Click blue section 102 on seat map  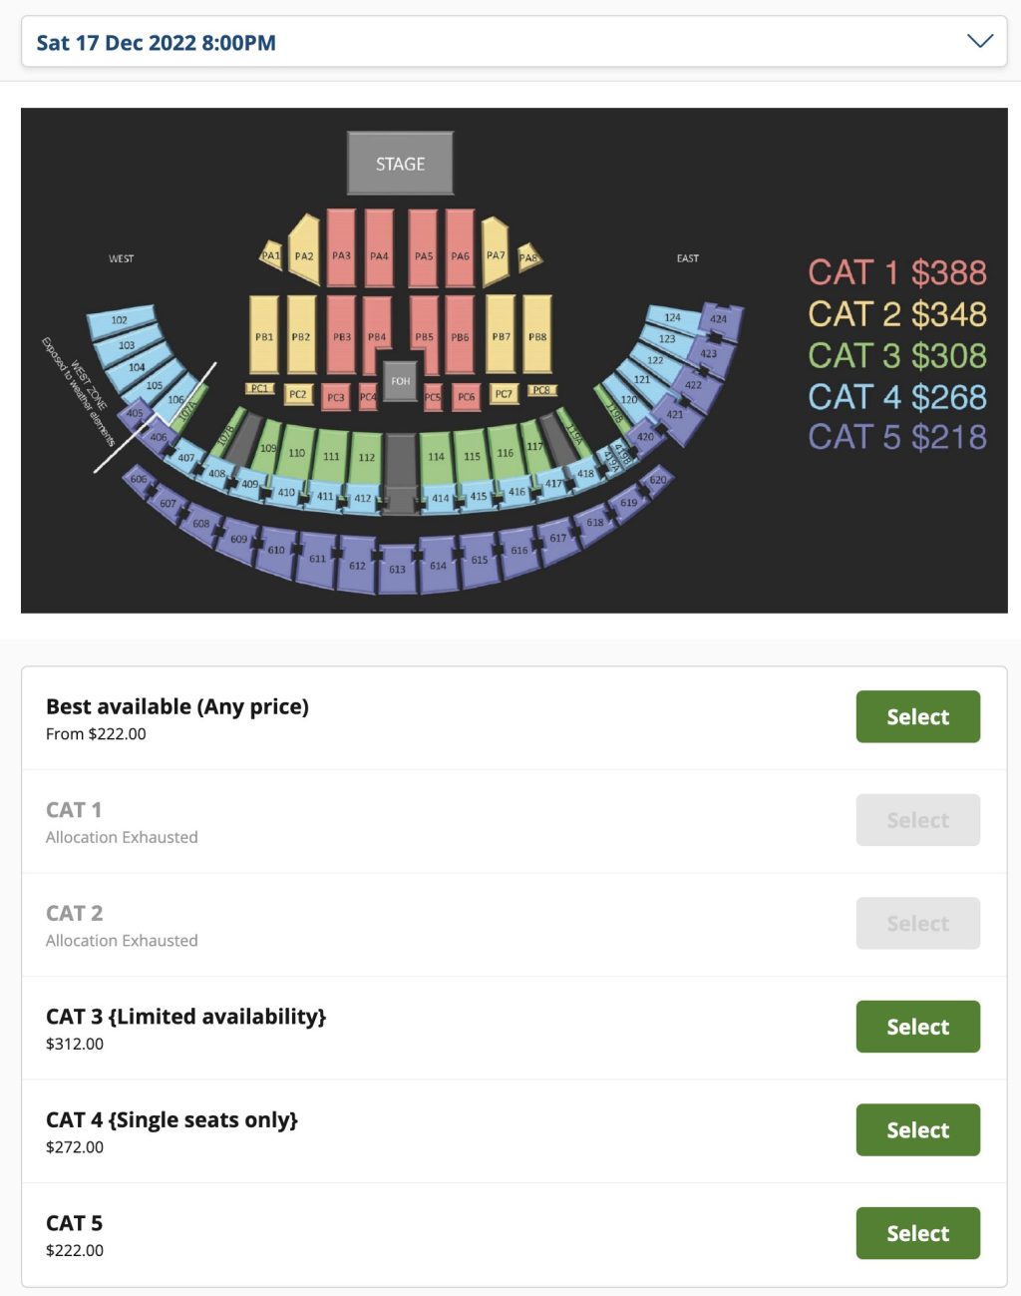click(121, 321)
